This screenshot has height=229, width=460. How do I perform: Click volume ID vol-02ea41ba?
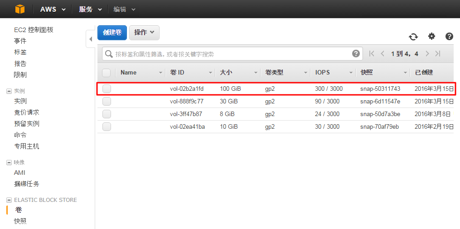click(x=187, y=126)
